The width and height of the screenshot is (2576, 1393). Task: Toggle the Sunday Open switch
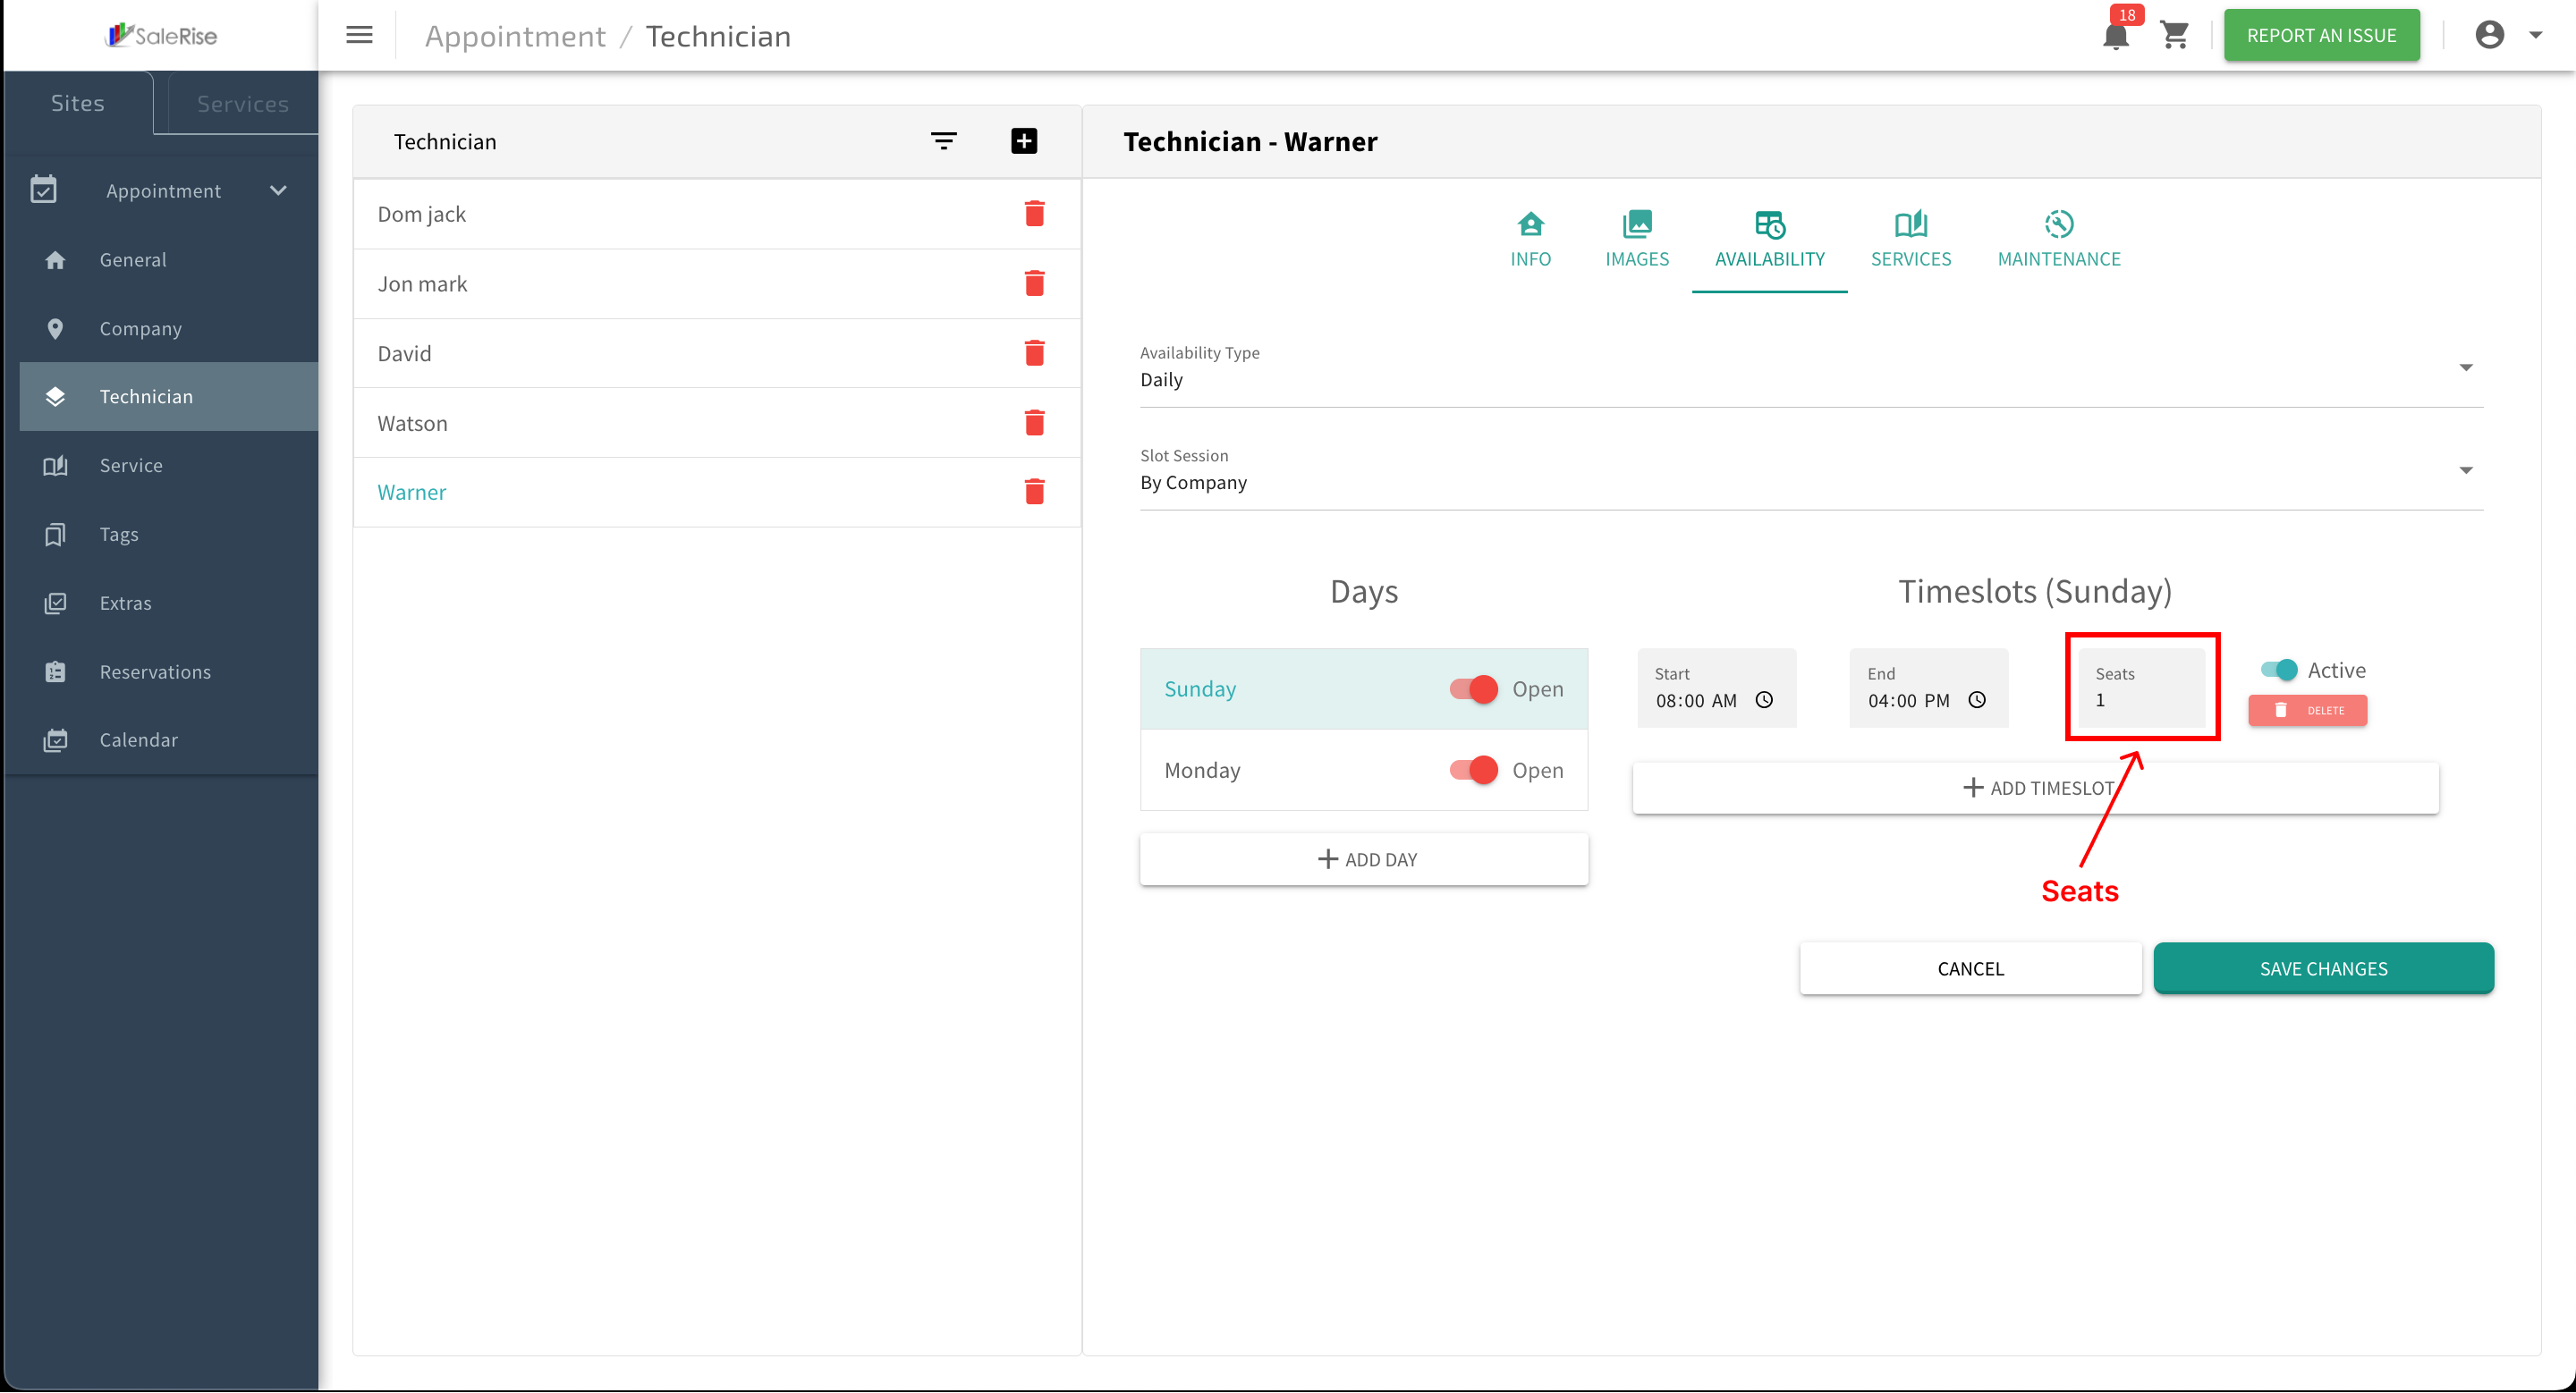point(1473,688)
